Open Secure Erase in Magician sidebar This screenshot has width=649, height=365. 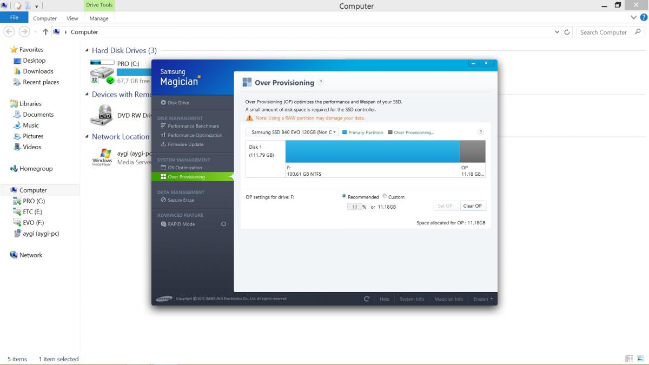tap(177, 200)
